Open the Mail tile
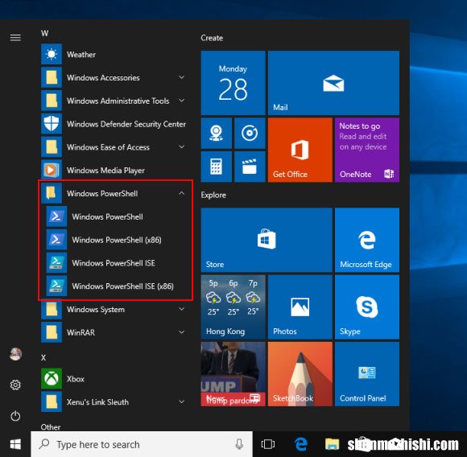 pyautogui.click(x=333, y=83)
